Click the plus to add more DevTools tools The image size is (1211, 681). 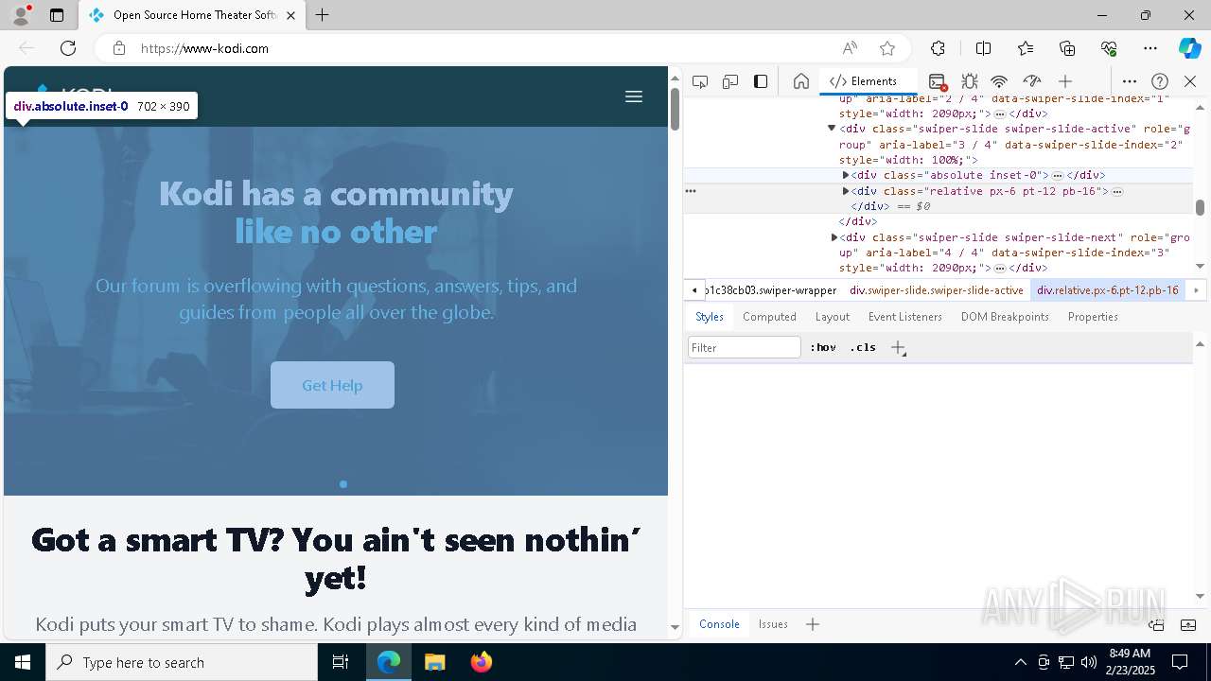click(x=1065, y=81)
